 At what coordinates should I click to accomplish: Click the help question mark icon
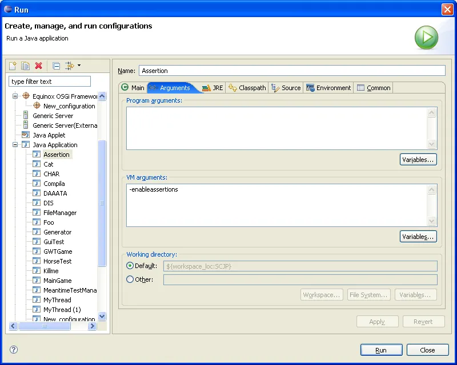14,350
